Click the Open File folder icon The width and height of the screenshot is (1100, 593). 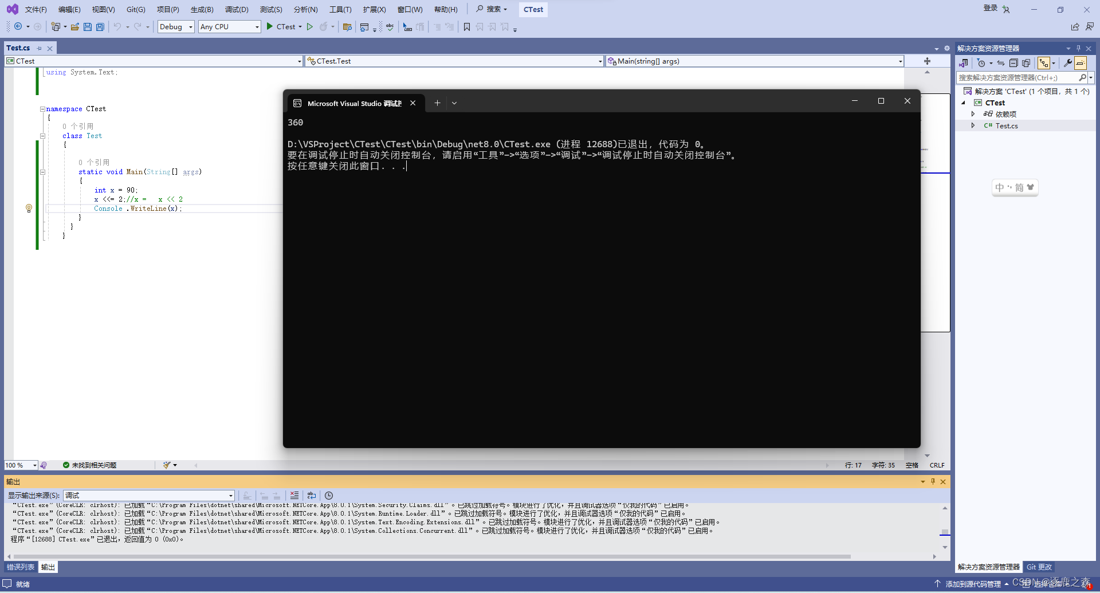(75, 26)
